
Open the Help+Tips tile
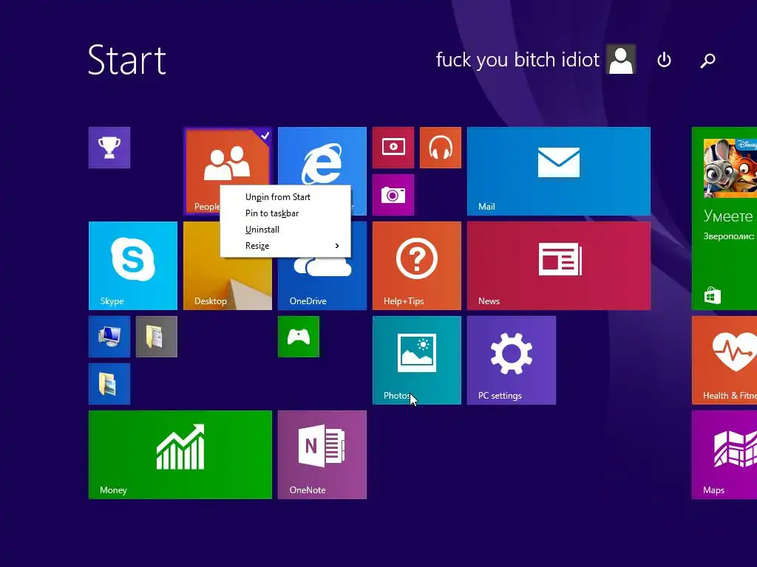point(417,266)
